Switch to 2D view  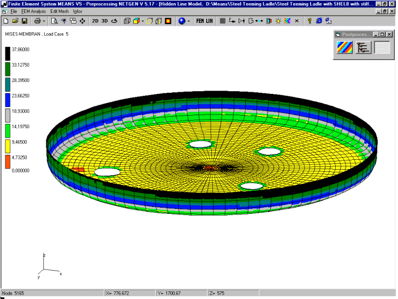click(x=95, y=21)
